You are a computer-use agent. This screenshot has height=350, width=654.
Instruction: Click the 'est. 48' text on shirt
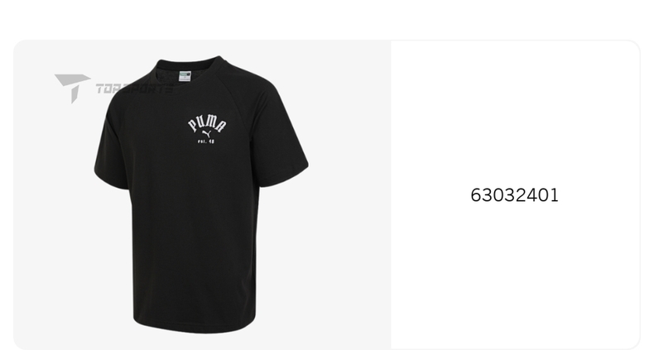point(205,142)
